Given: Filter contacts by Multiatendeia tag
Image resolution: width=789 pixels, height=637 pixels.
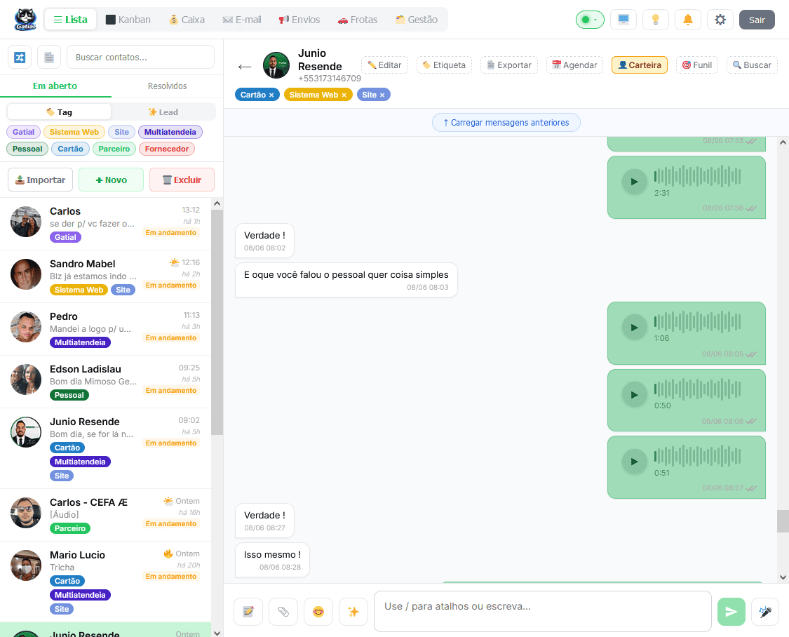Looking at the screenshot, I should [x=170, y=132].
